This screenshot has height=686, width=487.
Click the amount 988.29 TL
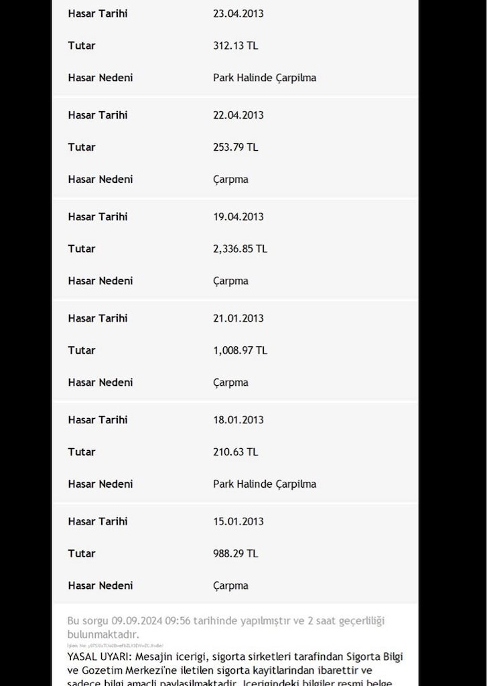(x=235, y=553)
